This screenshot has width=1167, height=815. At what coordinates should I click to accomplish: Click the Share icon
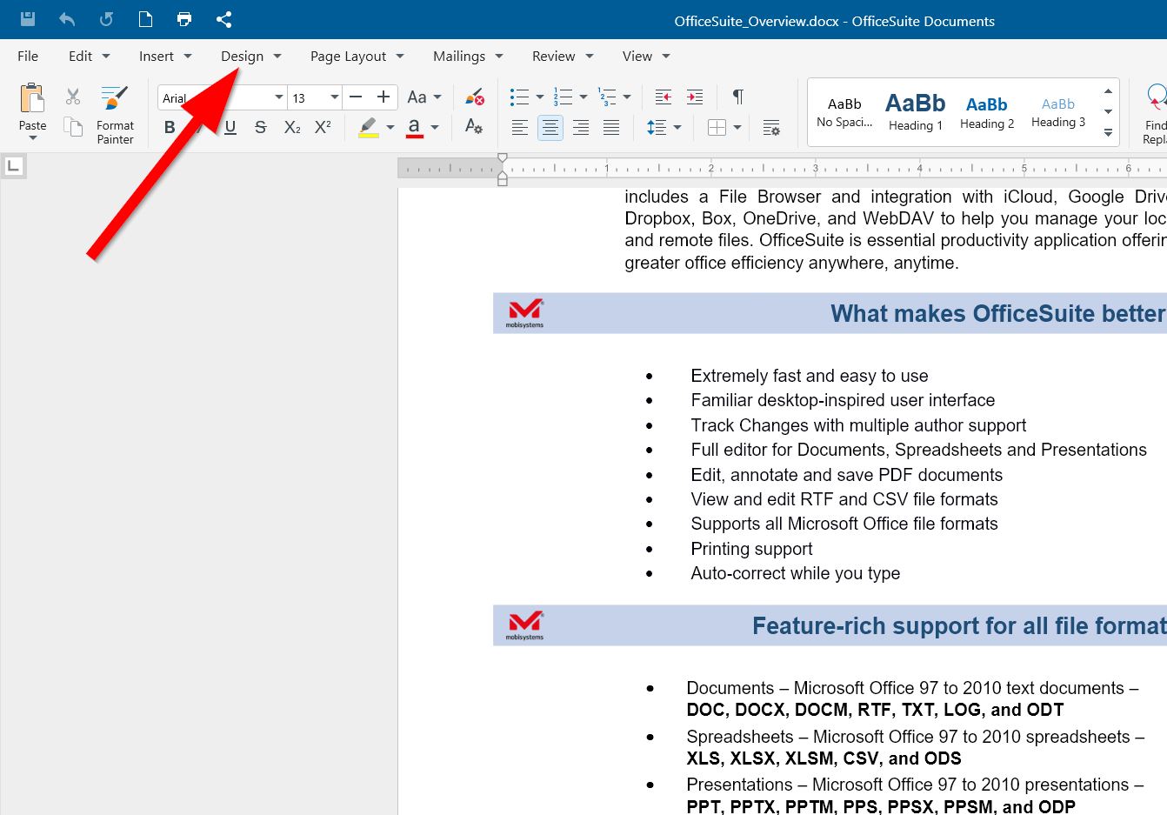coord(223,19)
